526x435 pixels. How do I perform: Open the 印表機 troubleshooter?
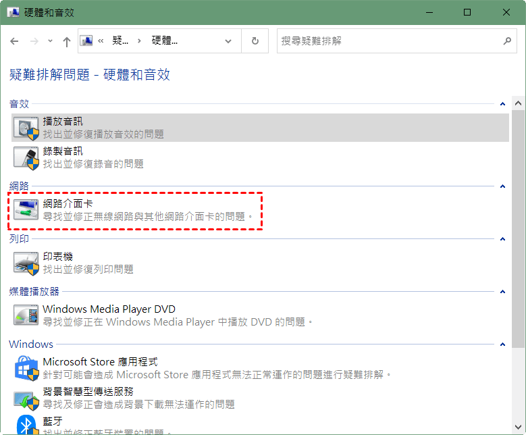(x=260, y=263)
